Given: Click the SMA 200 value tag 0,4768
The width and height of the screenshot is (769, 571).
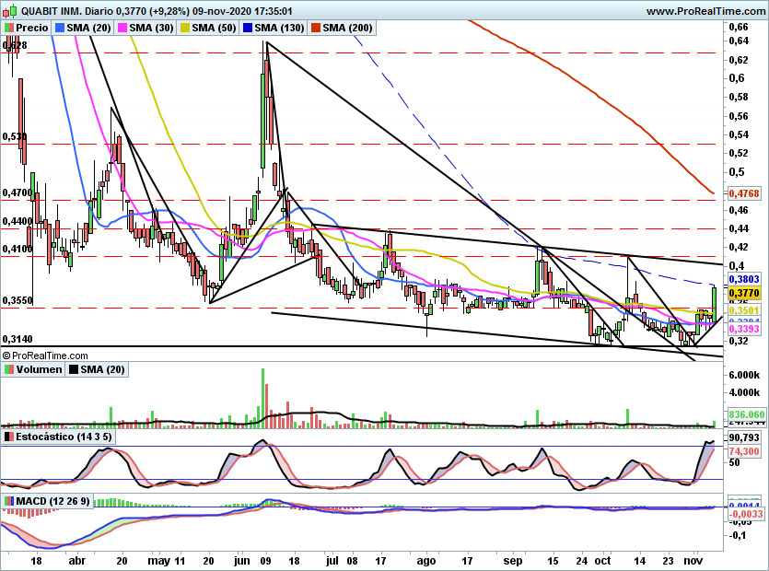Looking at the screenshot, I should point(744,193).
